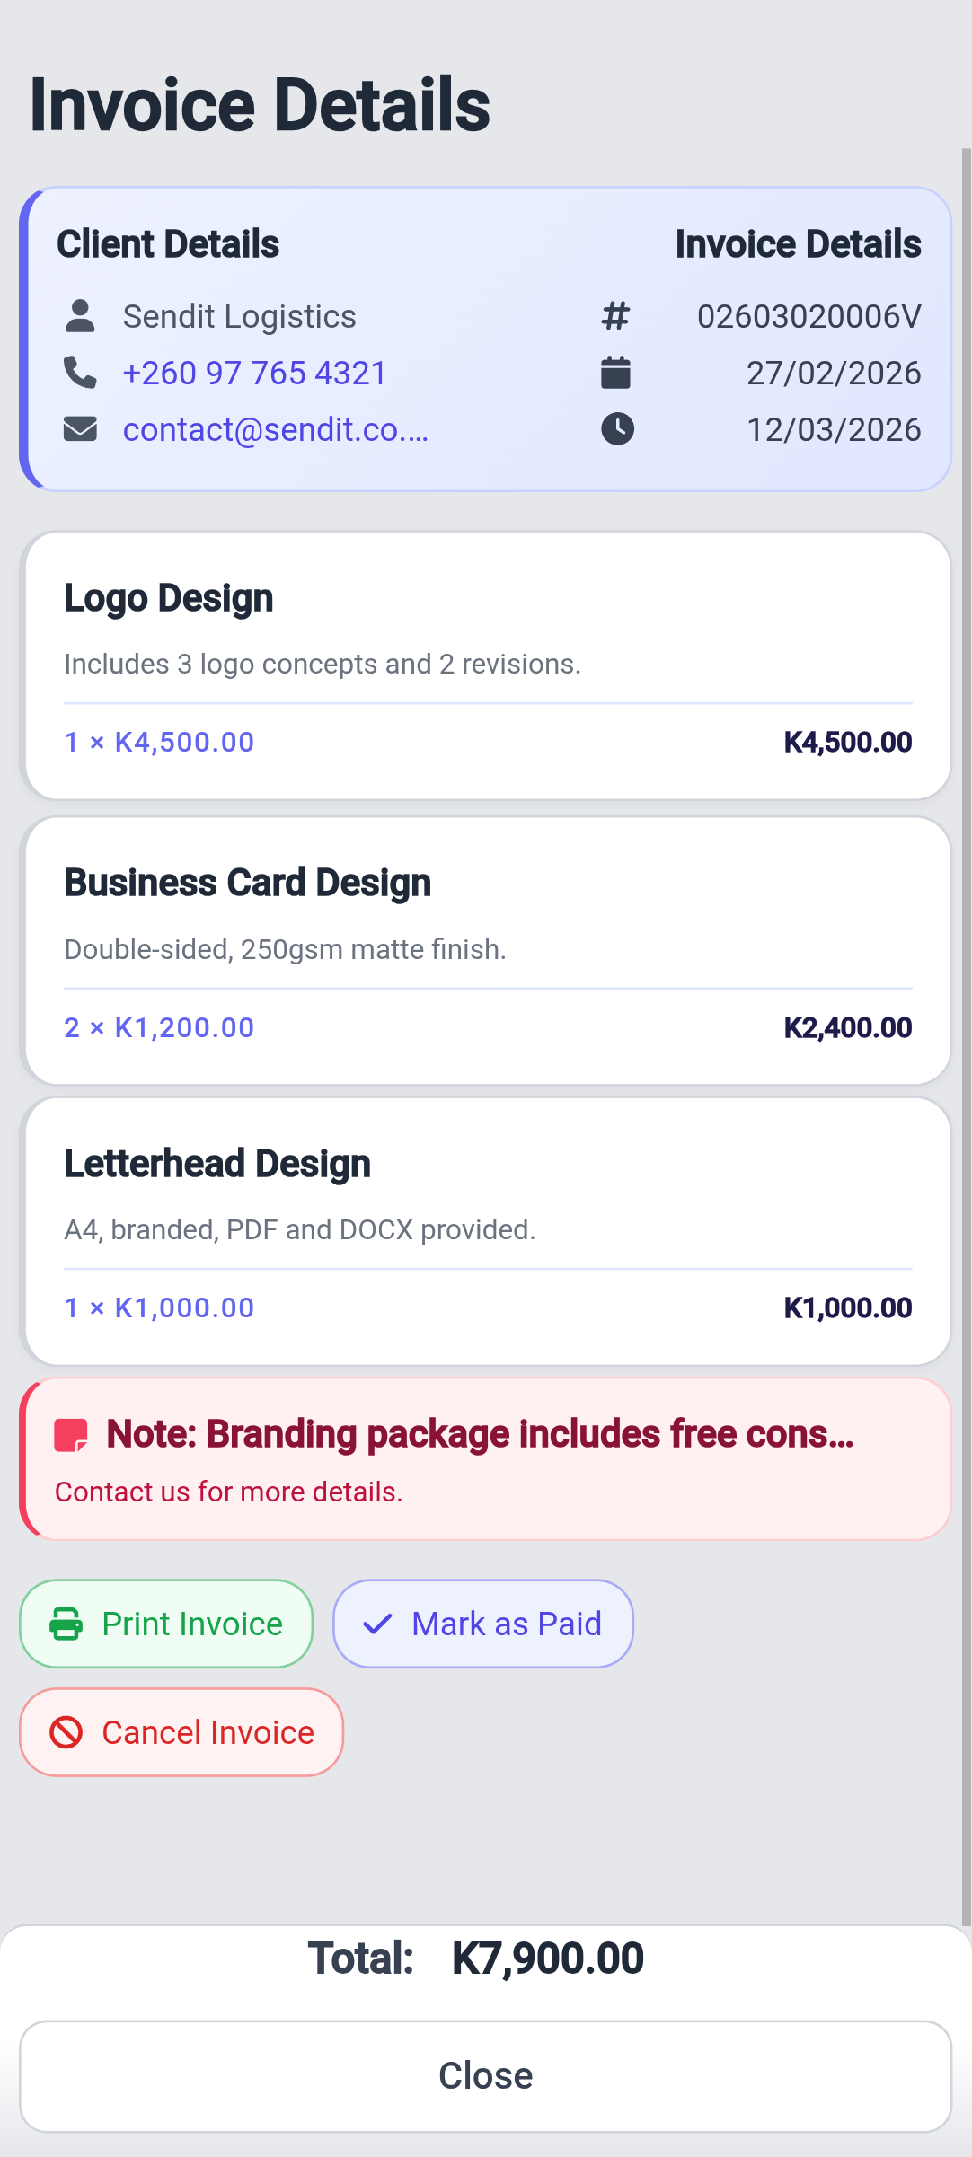Click the red cancel prohibition icon

[x=66, y=1732]
